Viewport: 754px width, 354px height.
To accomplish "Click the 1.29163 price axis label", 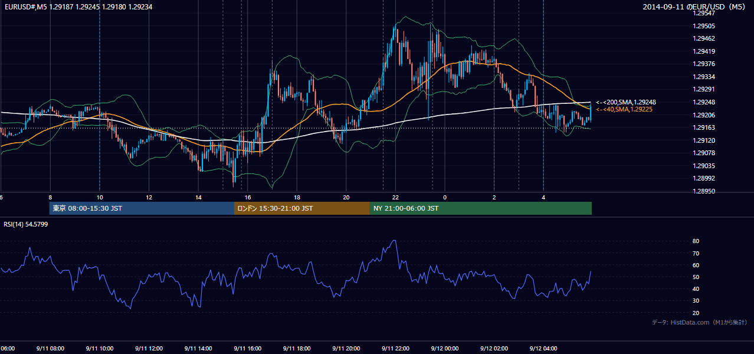I will click(x=704, y=127).
